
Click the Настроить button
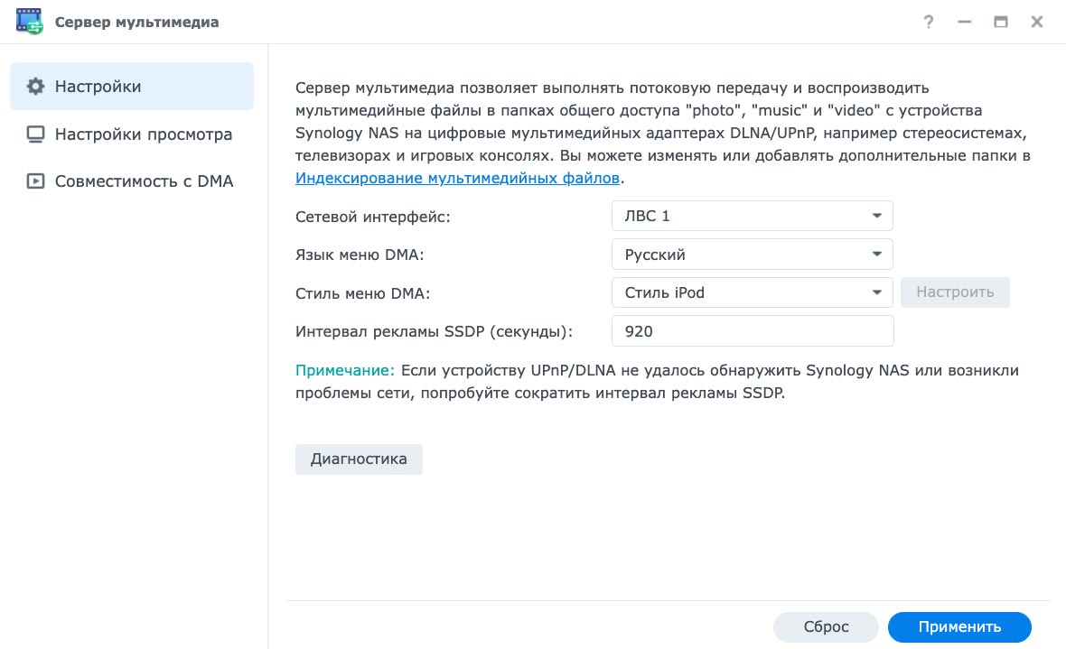click(x=955, y=292)
